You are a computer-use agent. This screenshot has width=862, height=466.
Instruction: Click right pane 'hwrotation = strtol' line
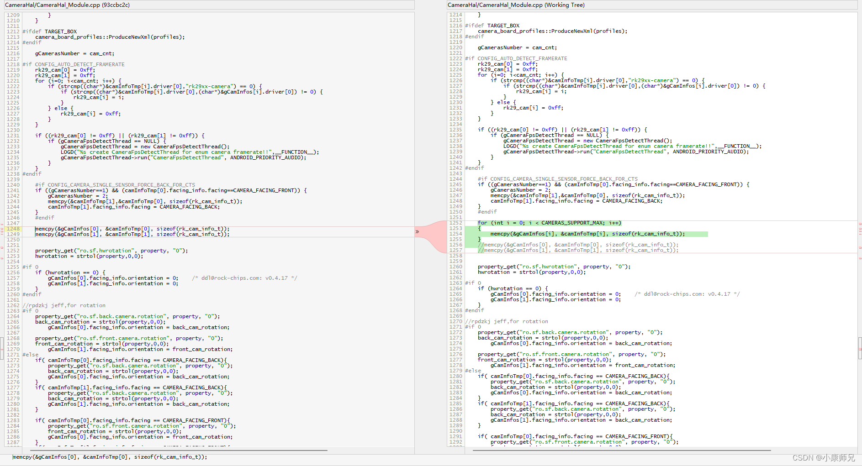[x=532, y=272]
